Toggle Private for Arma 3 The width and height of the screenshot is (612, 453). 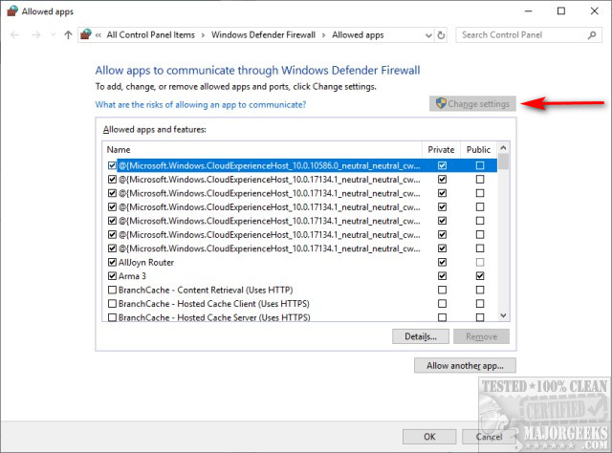pos(442,276)
